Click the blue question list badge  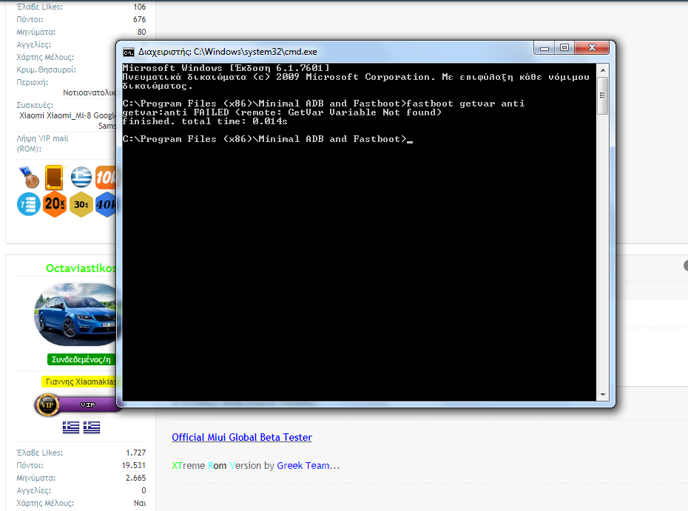tap(29, 204)
